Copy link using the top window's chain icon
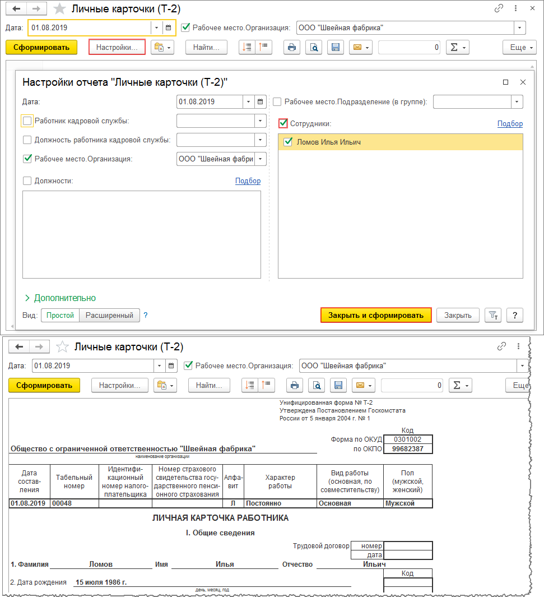544x597 pixels. point(499,8)
